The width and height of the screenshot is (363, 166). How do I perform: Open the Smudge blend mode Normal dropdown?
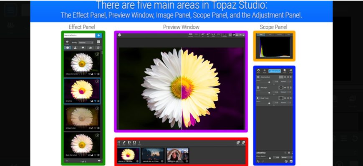pos(286,92)
